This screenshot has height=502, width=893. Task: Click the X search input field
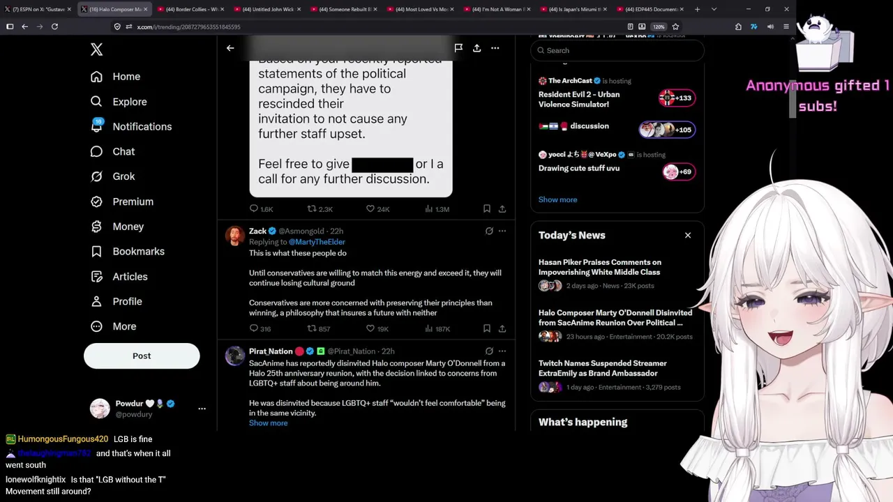[x=617, y=50]
